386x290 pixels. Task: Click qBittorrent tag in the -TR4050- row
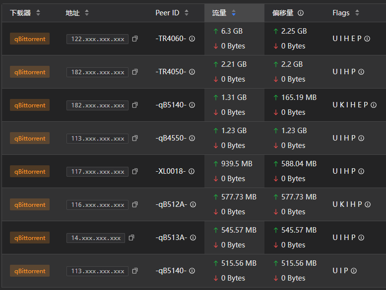click(30, 72)
